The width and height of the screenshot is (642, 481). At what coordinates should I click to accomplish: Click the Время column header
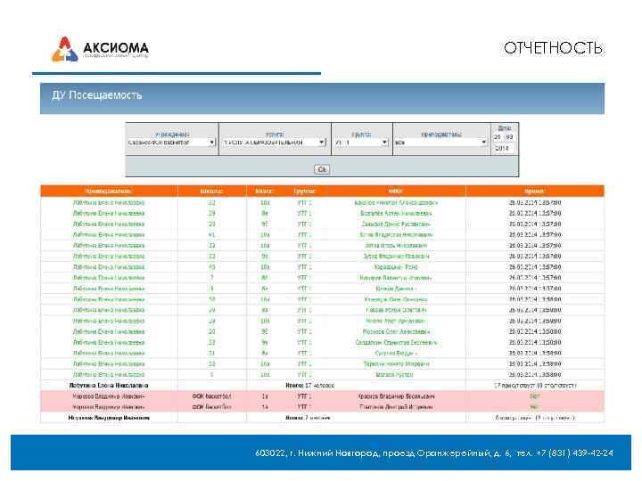535,191
